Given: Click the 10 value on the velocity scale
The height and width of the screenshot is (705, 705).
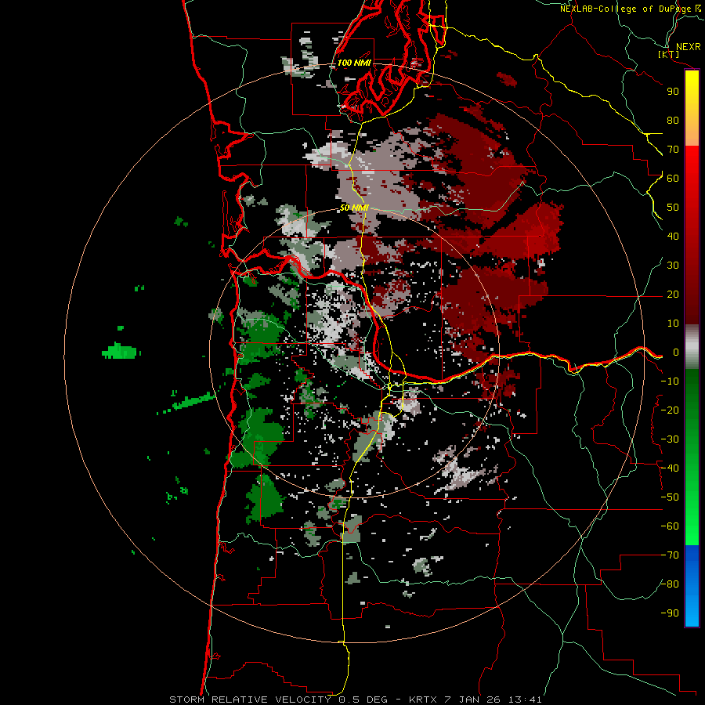Looking at the screenshot, I should (673, 324).
